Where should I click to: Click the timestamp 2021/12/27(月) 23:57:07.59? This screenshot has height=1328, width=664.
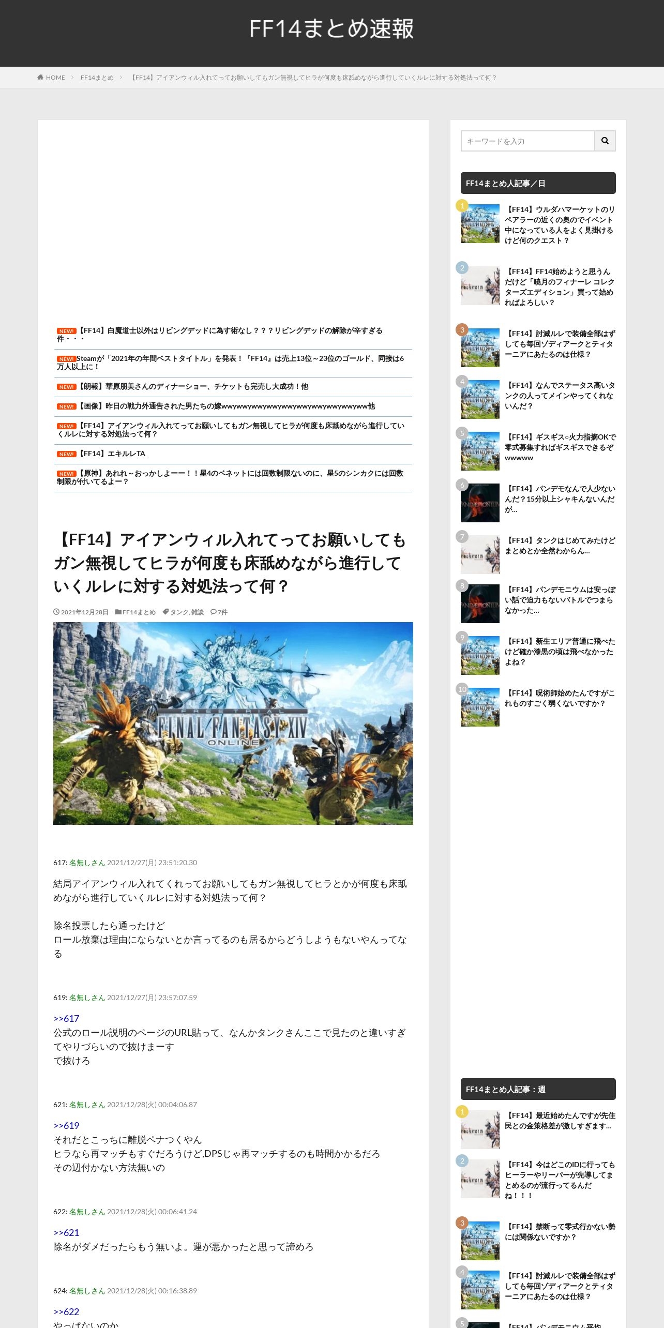152,998
